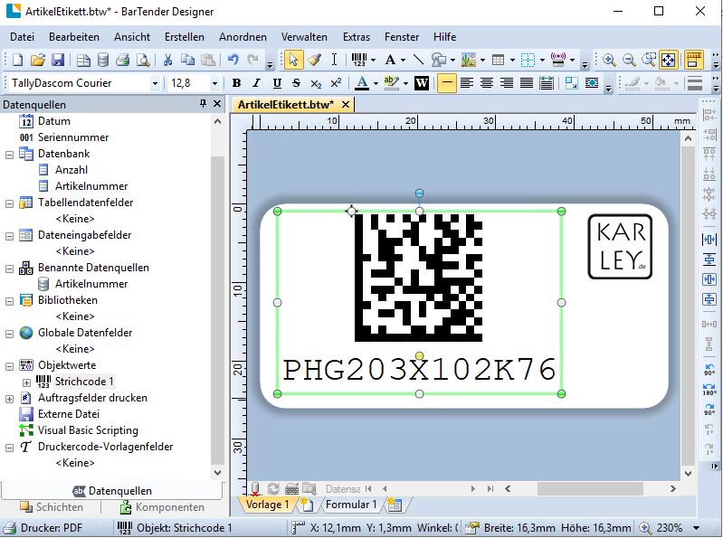Click the database setup cylinder icon
The width and height of the screenshot is (723, 538).
pos(103,60)
